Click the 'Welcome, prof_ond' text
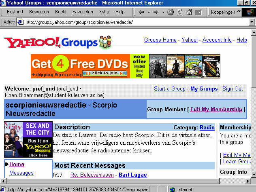Screen dimensions: 256x192 click(30, 89)
